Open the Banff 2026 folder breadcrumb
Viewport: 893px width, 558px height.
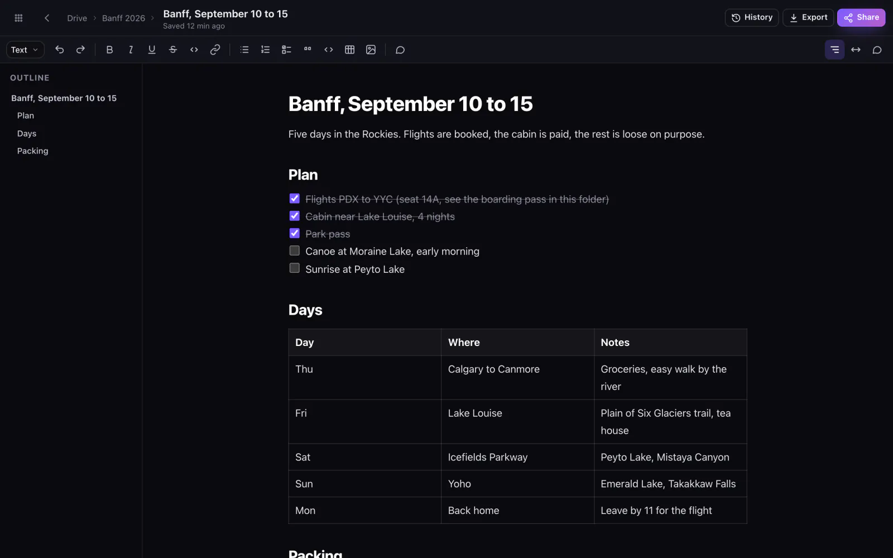(123, 18)
